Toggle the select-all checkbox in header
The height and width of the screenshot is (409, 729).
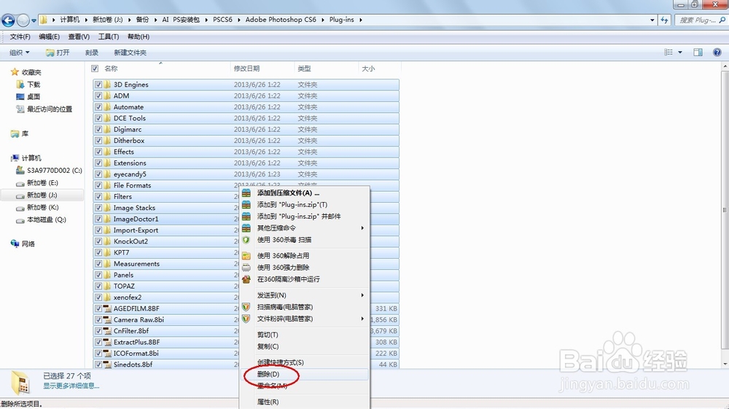(95, 69)
